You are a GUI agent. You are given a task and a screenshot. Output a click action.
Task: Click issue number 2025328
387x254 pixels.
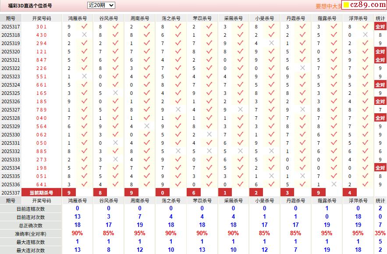pyautogui.click(x=11, y=118)
